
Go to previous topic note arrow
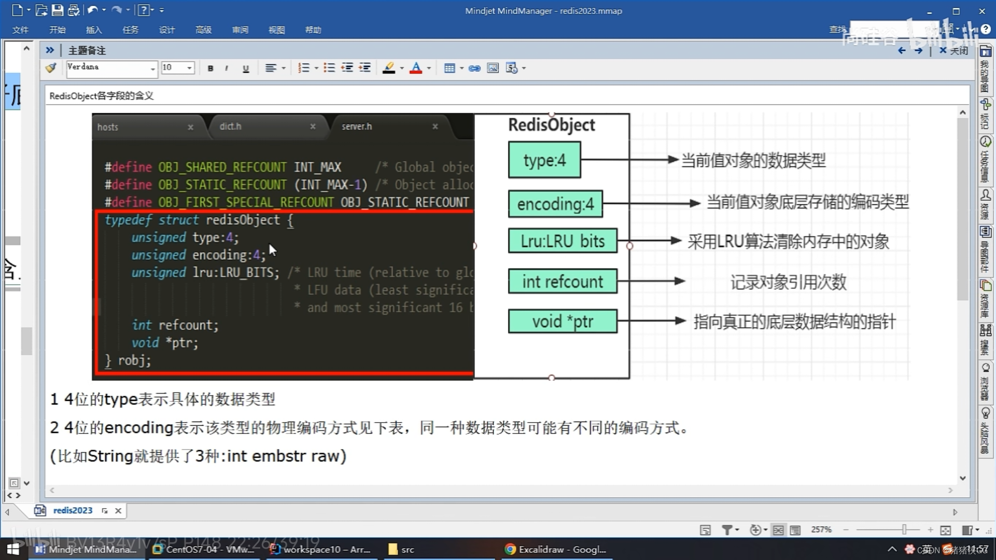[x=902, y=50]
